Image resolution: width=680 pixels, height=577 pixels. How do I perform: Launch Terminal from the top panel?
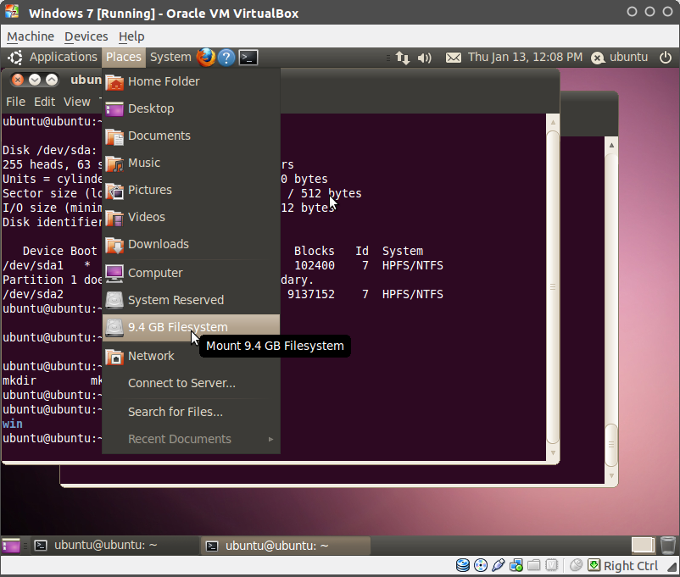click(248, 58)
